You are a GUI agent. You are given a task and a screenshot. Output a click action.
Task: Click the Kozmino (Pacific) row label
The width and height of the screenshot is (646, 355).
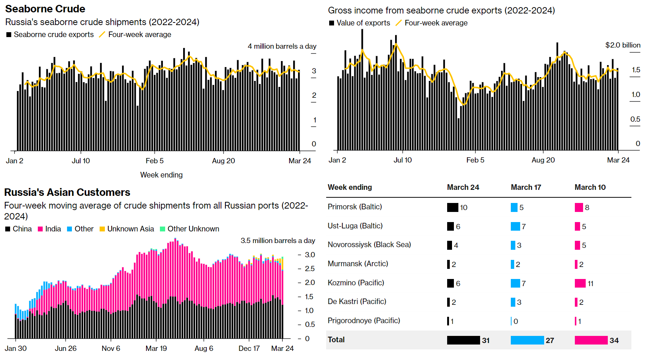pyautogui.click(x=356, y=283)
